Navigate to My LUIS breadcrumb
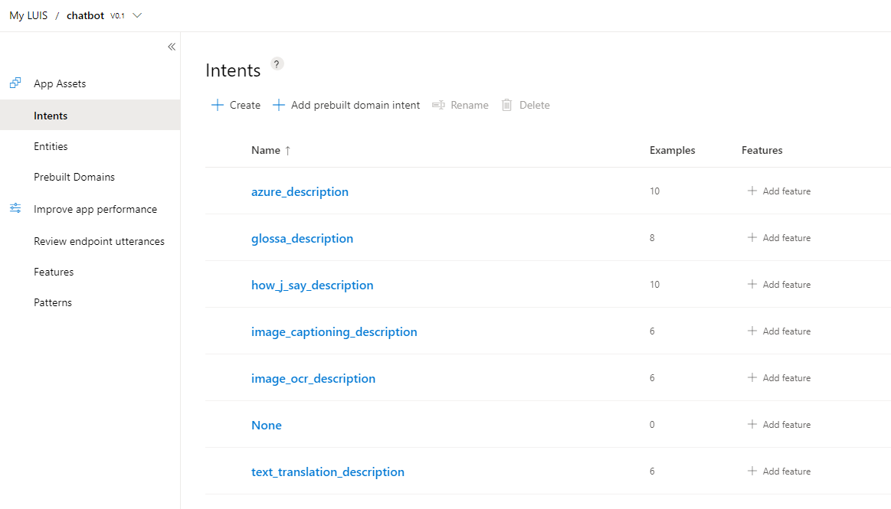Screen dimensions: 891x509 [x=28, y=15]
